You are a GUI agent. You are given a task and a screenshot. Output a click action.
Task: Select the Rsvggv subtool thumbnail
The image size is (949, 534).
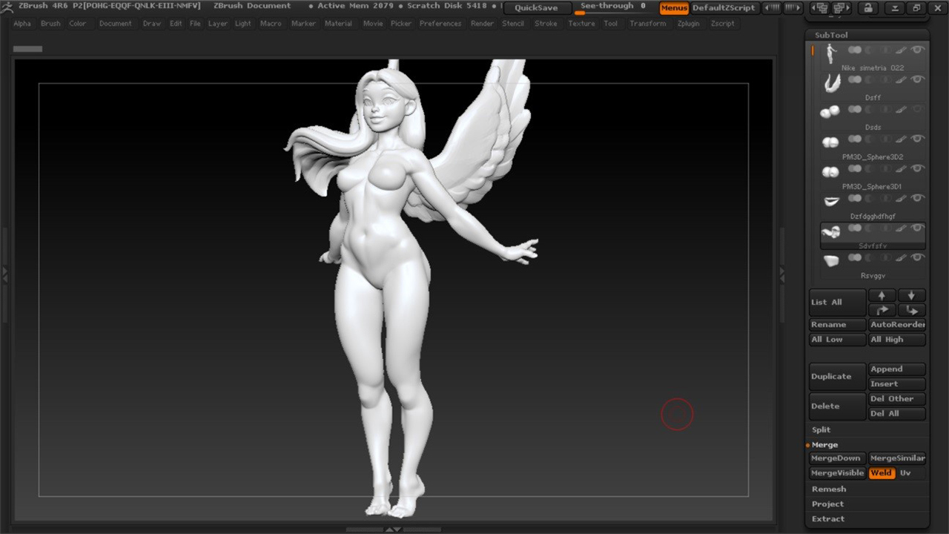[x=830, y=260]
